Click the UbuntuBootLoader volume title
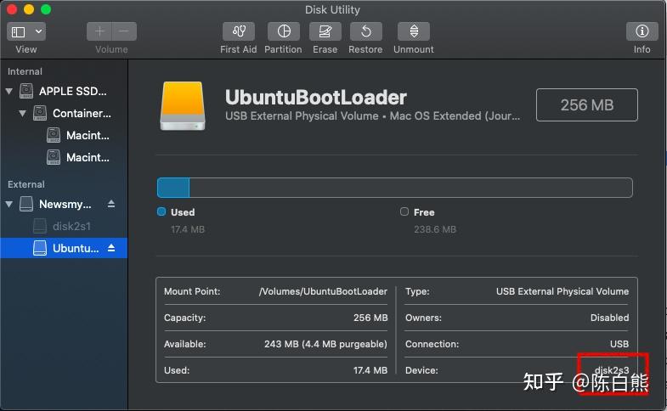The width and height of the screenshot is (667, 411). tap(315, 98)
